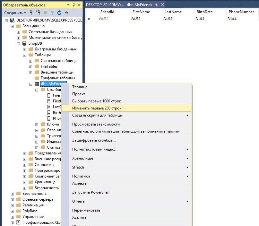
Task: Open the activity monitor pulse icon
Action: click(x=67, y=13)
